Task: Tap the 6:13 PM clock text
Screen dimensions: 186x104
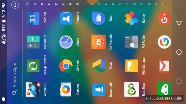Action: [x=4, y=10]
